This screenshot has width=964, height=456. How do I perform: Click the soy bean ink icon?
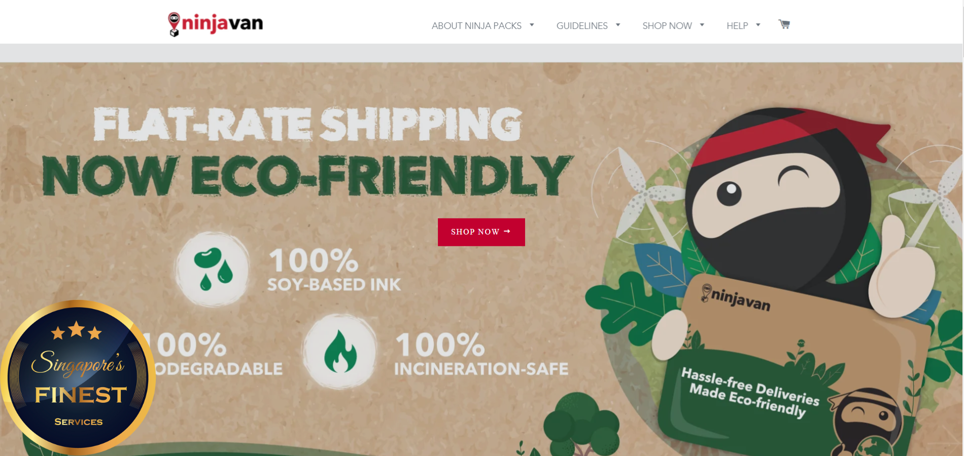[213, 269]
